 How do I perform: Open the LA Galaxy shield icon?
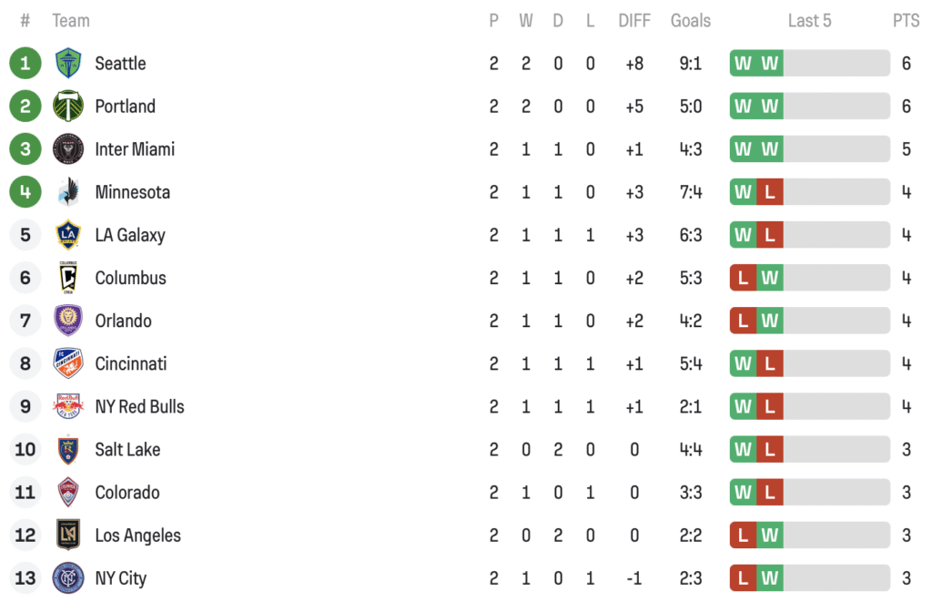point(67,234)
